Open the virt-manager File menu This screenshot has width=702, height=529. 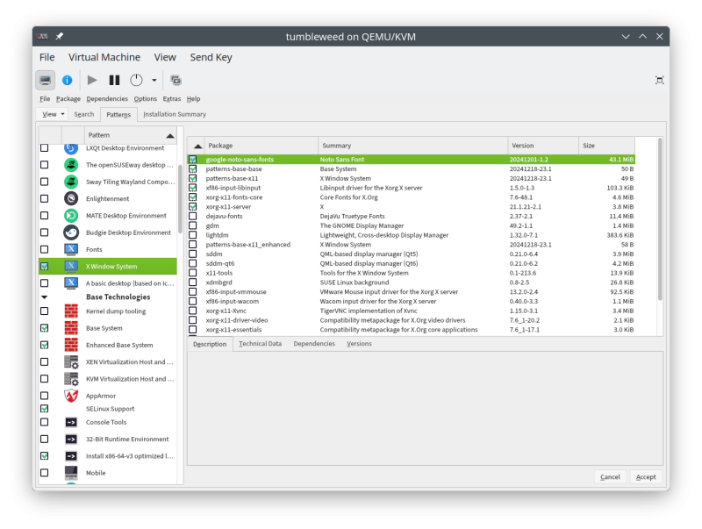47,57
